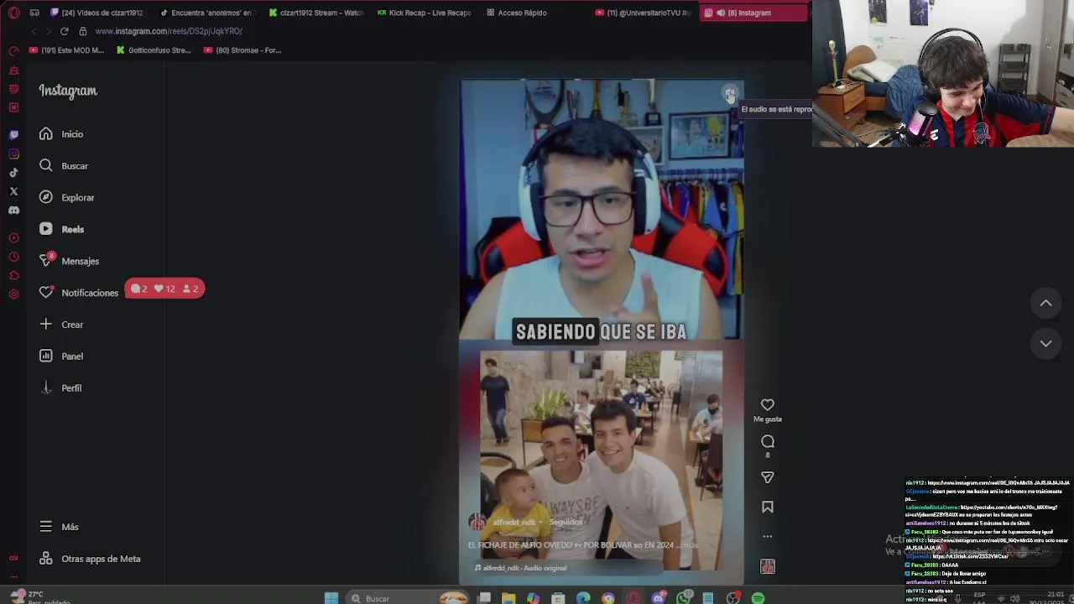
Task: Click the Instagram logo wordmark
Action: (x=68, y=91)
